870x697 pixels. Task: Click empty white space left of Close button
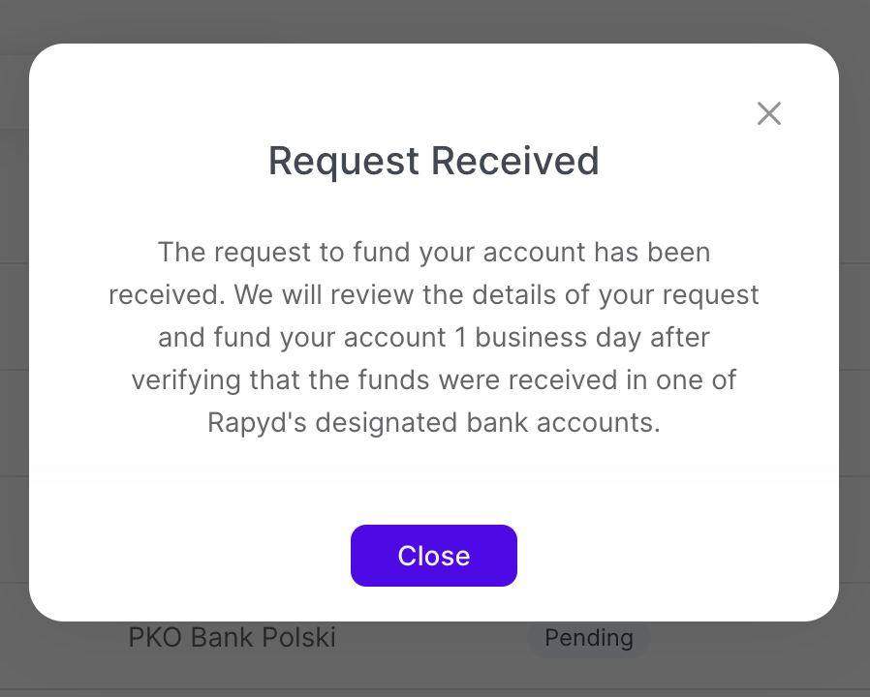[x=194, y=556]
